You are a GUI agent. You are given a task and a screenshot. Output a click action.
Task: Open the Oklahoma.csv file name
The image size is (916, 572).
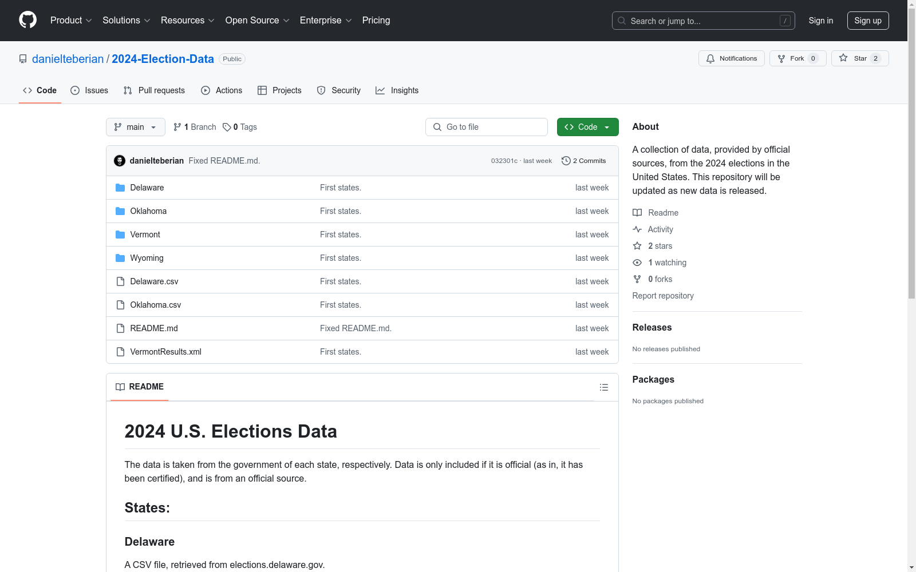pos(156,305)
